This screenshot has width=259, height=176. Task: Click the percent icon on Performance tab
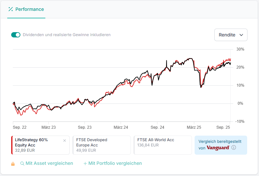[11, 9]
